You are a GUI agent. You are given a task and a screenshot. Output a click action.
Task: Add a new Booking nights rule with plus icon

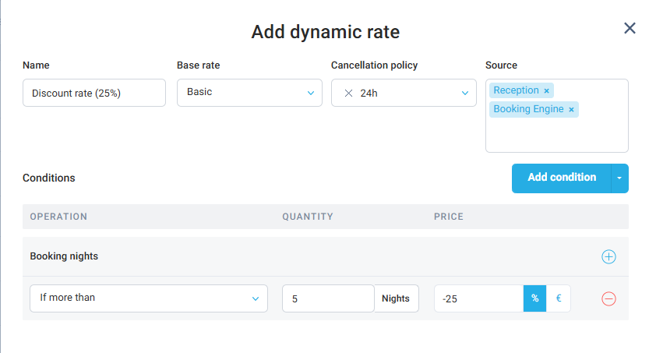pos(608,256)
